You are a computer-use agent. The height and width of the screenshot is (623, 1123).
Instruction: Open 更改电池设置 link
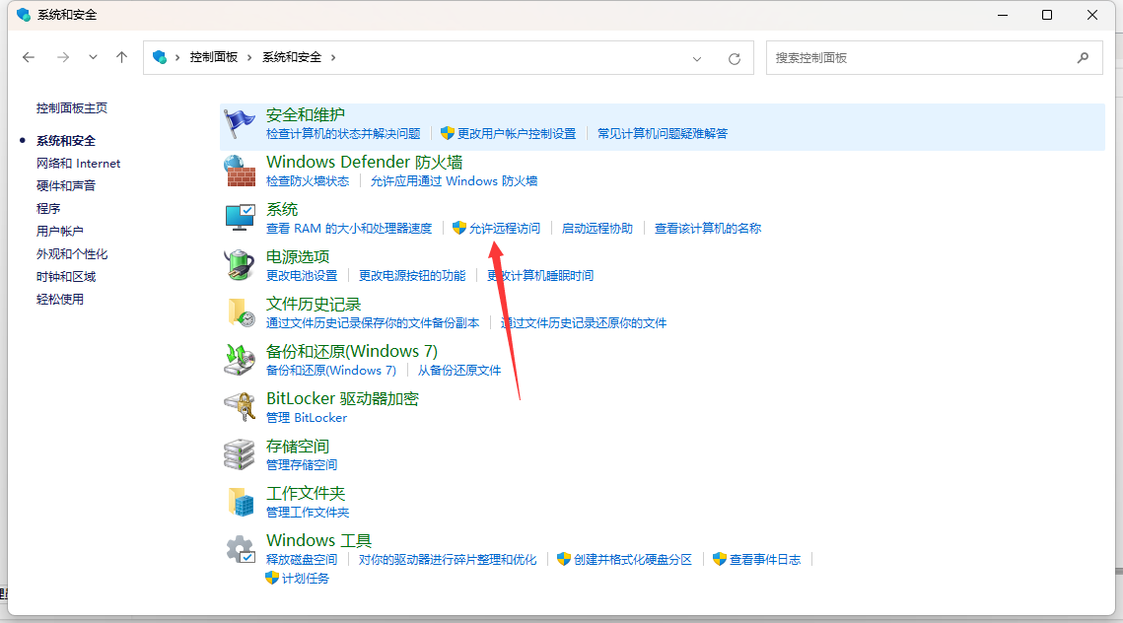point(302,276)
